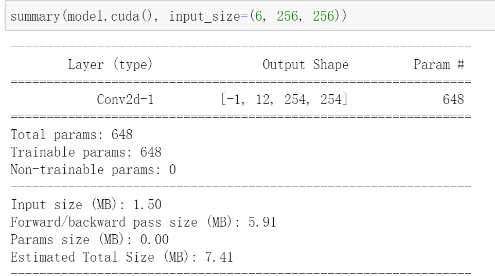Click the Output Shape column header
The image size is (495, 276).
306,65
